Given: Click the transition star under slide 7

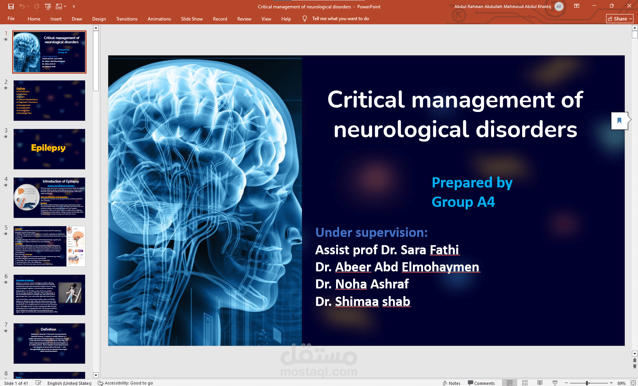Looking at the screenshot, I should 6,331.
